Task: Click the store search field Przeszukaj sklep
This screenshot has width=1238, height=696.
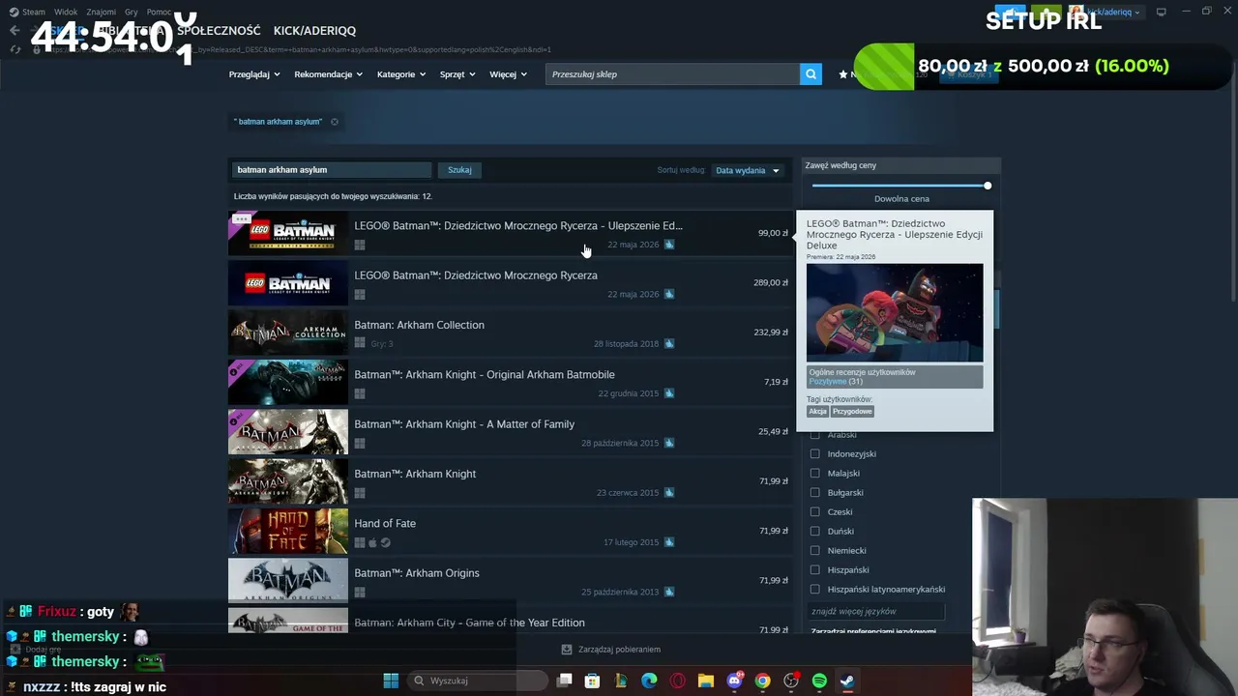Action: (x=673, y=74)
